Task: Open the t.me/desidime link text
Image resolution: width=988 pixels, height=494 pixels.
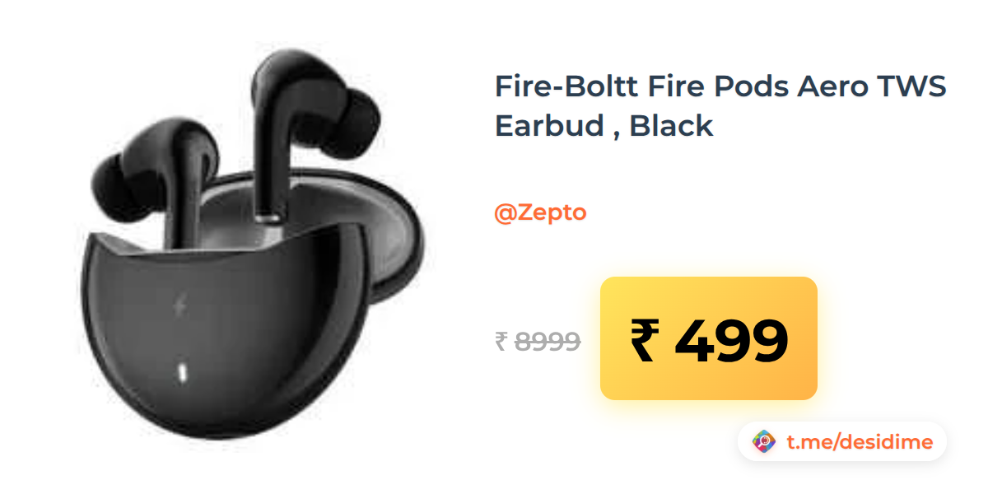Action: (x=860, y=442)
